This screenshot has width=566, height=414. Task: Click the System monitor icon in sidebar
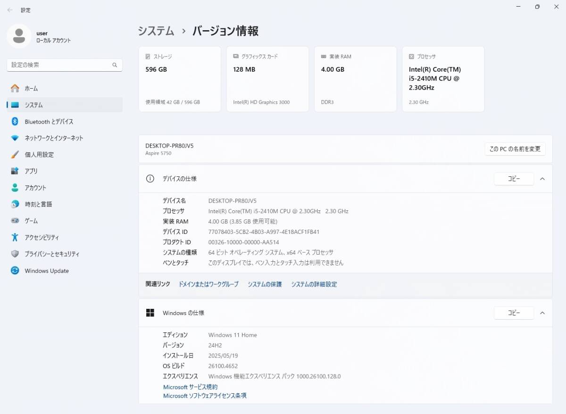[15, 105]
